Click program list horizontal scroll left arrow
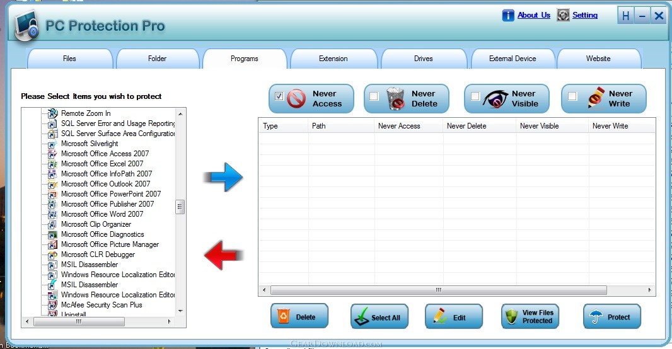The height and width of the screenshot is (349, 672). coord(28,321)
